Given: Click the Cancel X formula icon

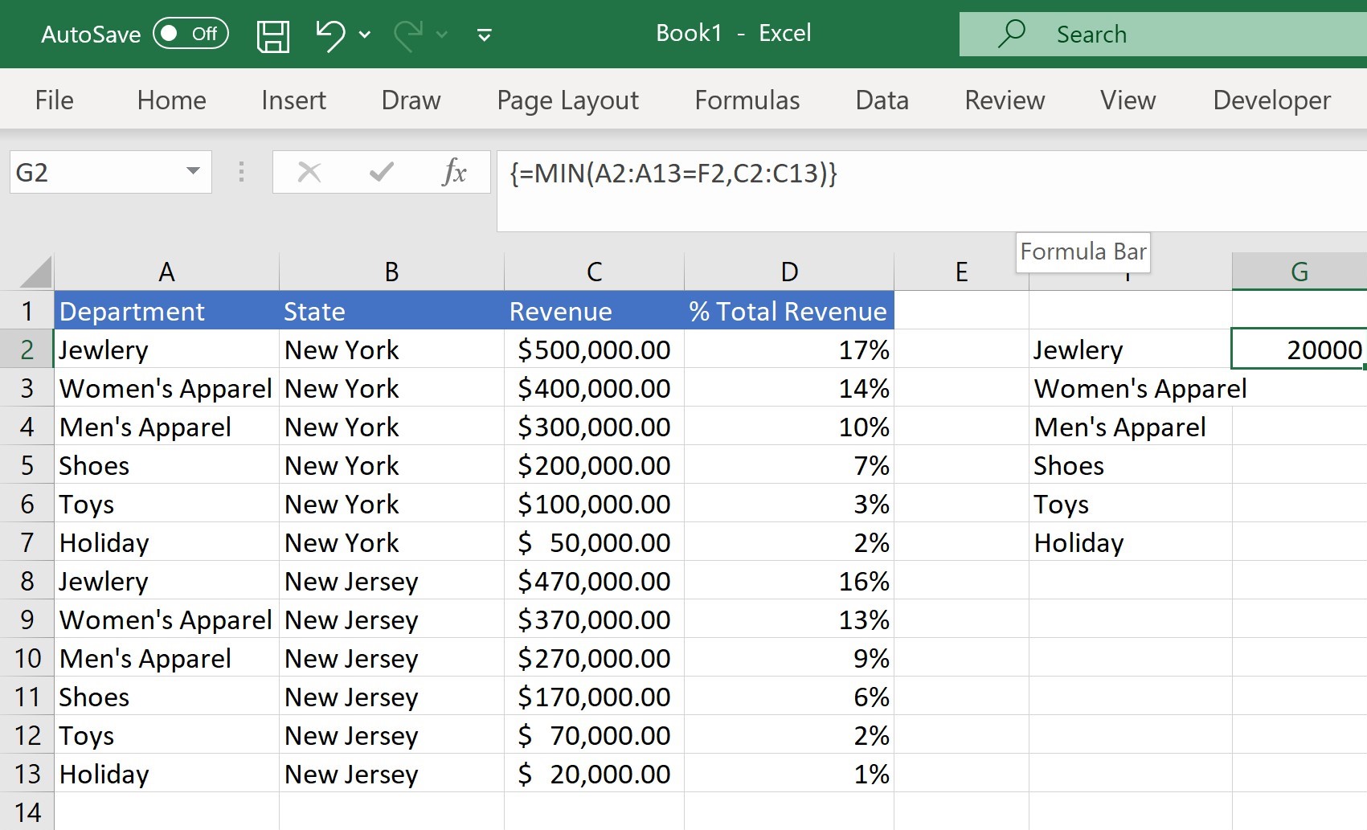Looking at the screenshot, I should [x=309, y=172].
